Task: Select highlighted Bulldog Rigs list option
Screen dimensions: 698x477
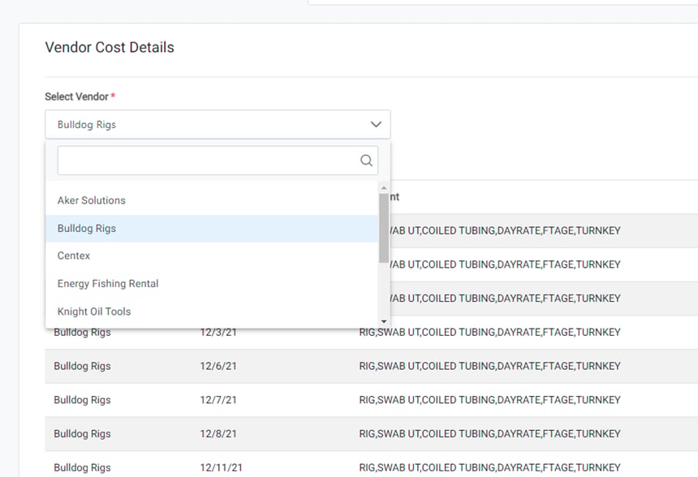Action: [x=212, y=229]
